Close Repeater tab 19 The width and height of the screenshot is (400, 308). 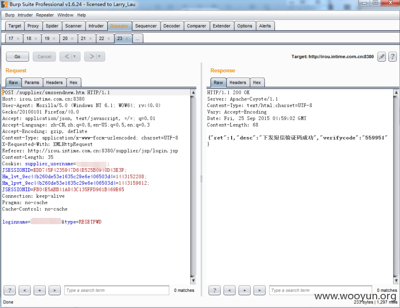pyautogui.click(x=54, y=39)
